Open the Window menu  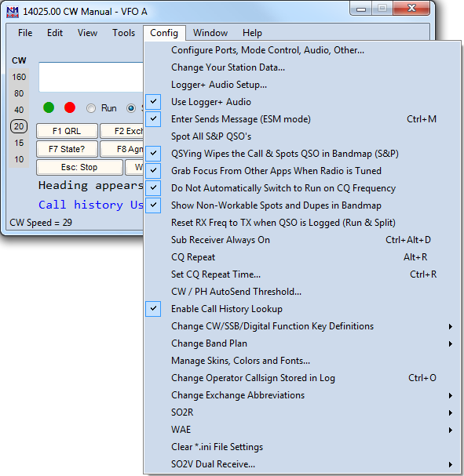coord(210,33)
